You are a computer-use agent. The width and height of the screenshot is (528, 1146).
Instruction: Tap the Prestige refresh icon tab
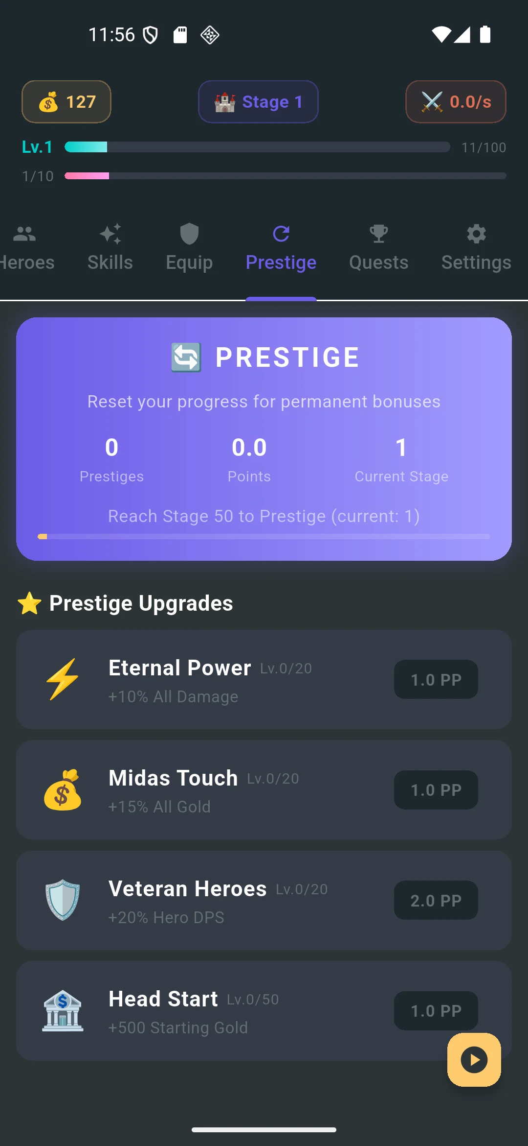281,248
